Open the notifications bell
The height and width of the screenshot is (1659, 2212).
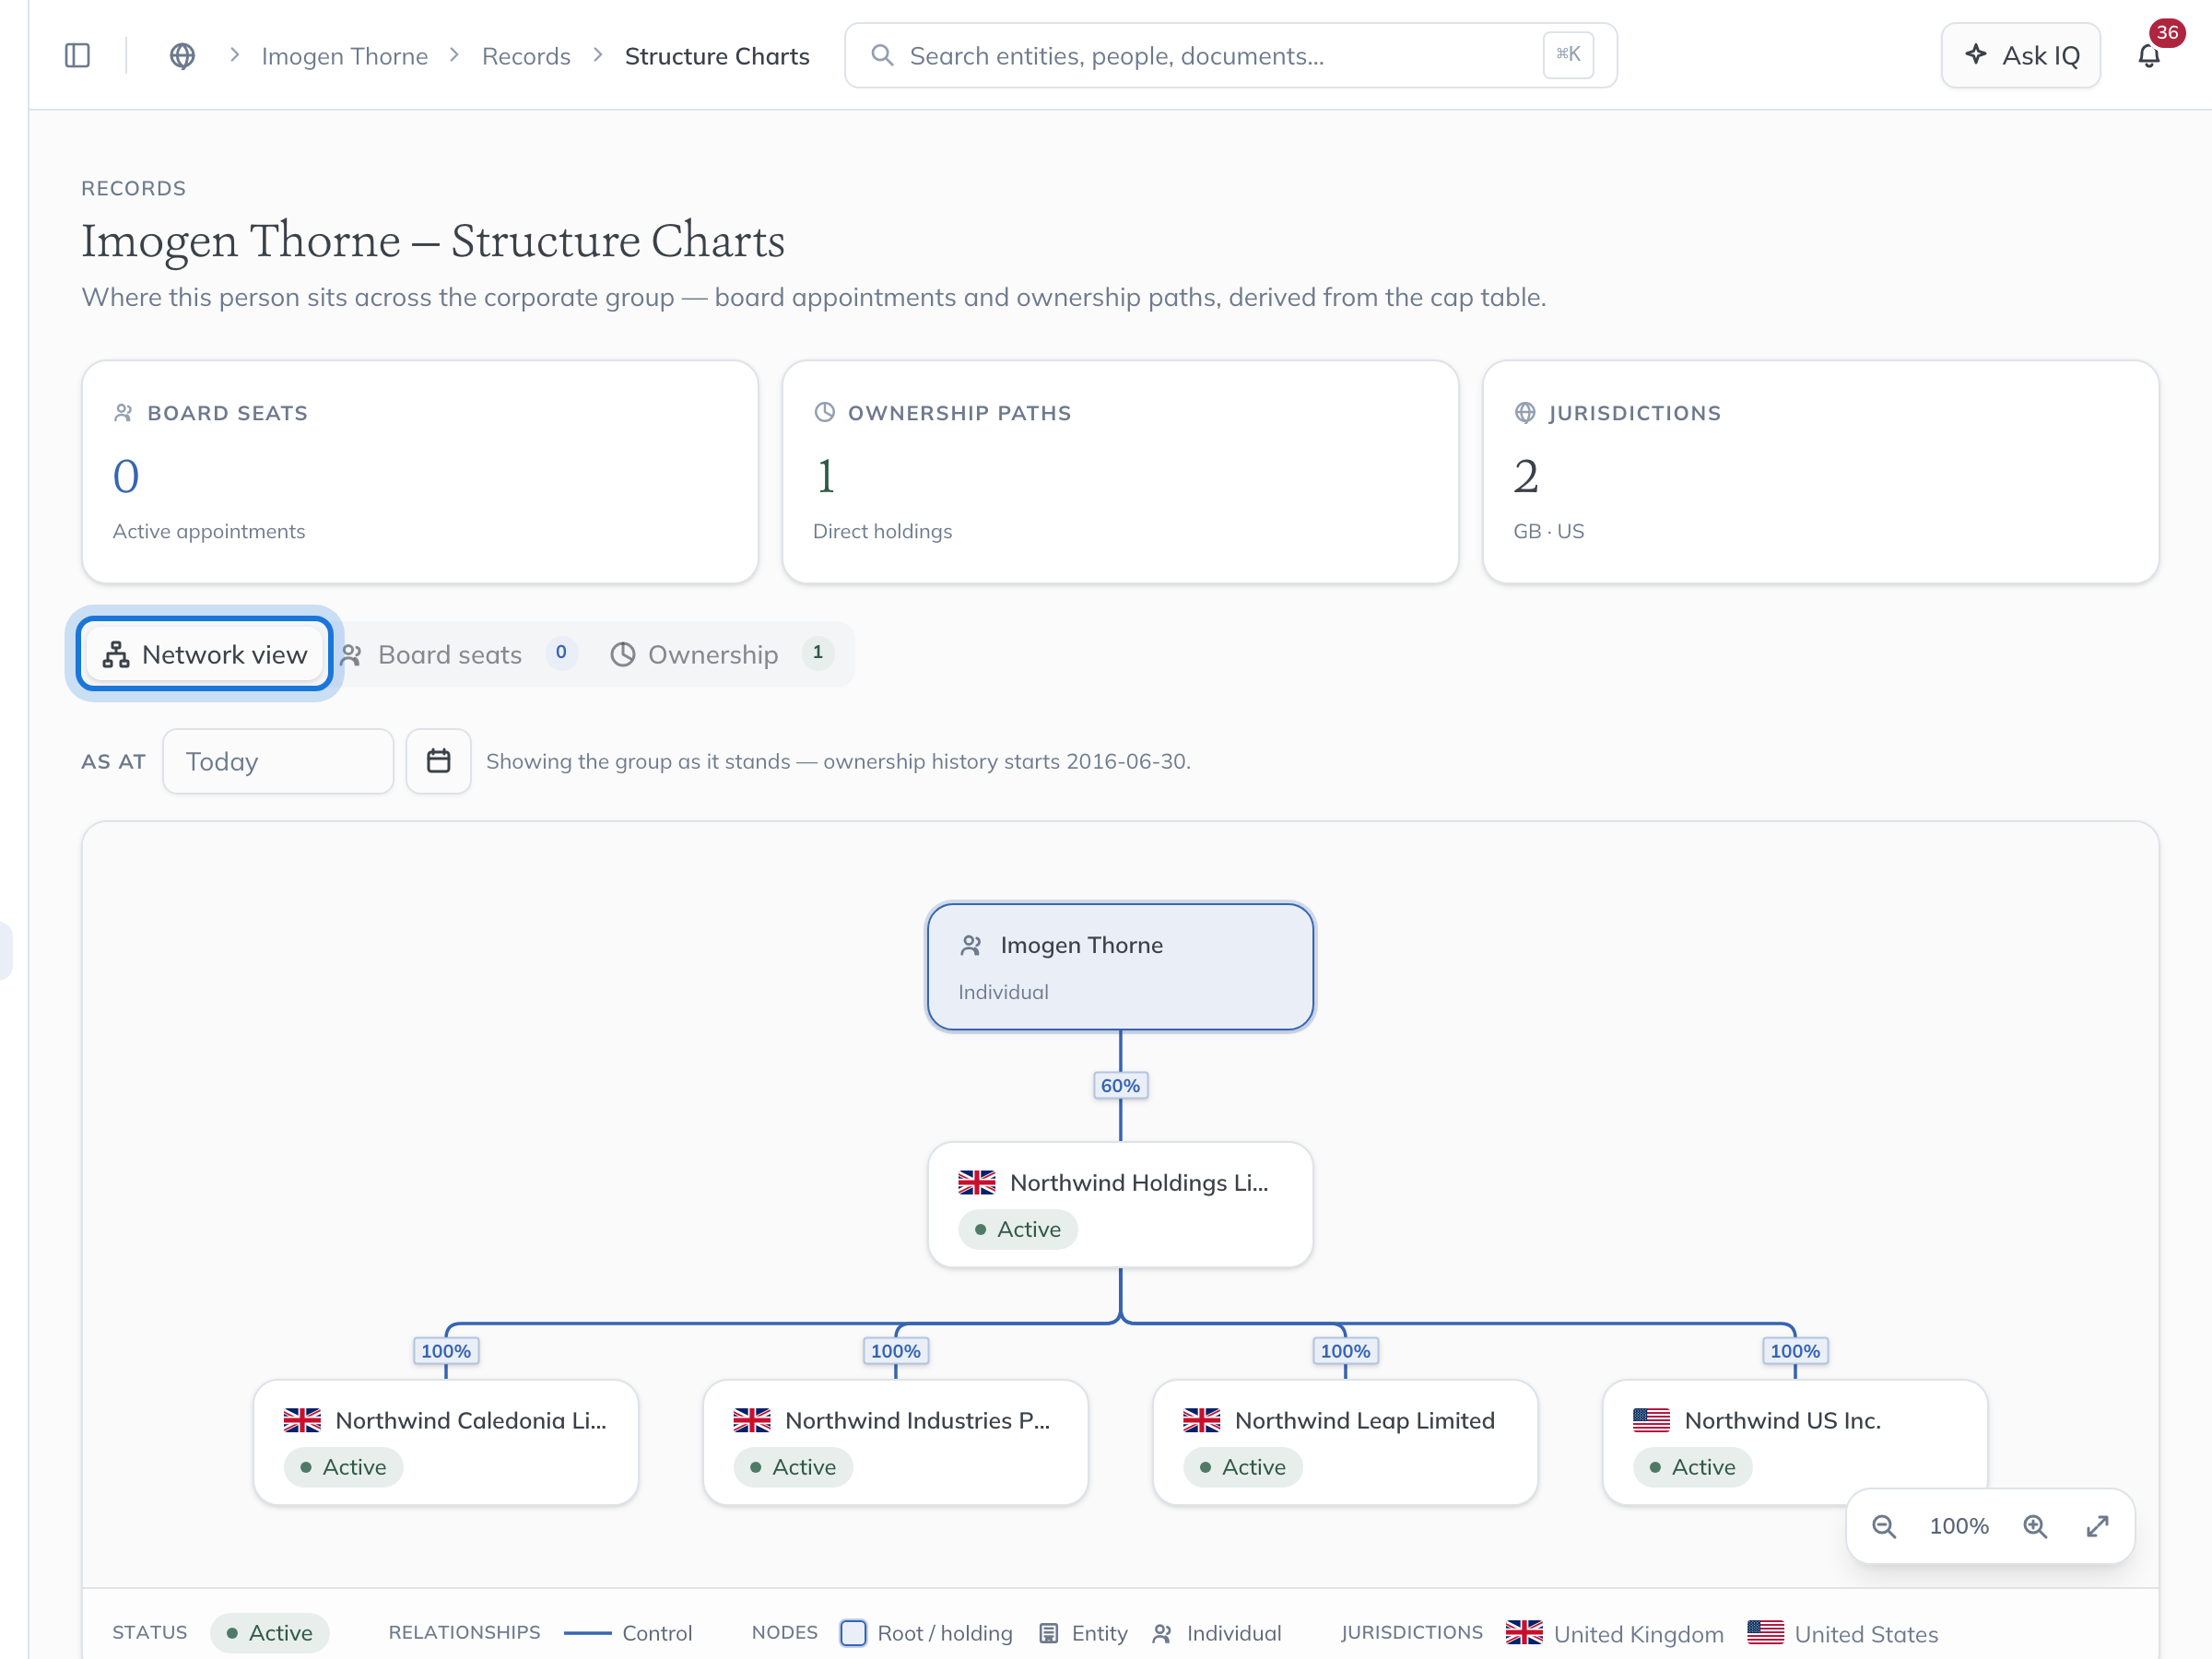pos(2149,55)
